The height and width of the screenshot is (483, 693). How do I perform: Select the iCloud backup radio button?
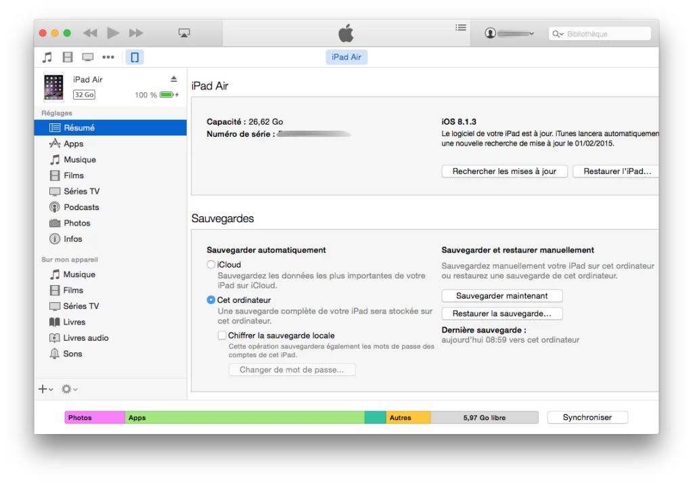pyautogui.click(x=211, y=264)
